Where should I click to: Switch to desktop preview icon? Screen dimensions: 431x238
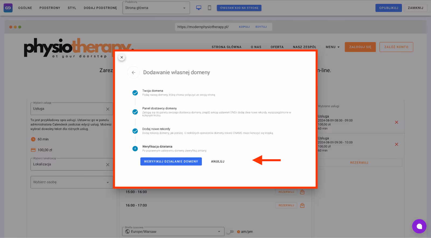tap(199, 8)
